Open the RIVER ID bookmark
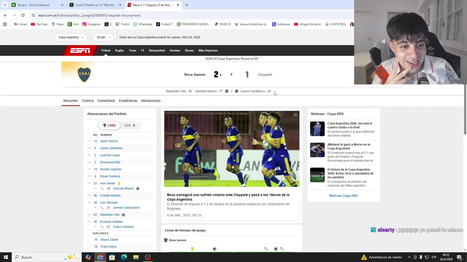467x262 pixels. coord(223,24)
